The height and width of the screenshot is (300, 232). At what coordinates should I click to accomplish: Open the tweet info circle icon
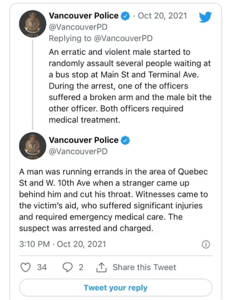click(206, 244)
